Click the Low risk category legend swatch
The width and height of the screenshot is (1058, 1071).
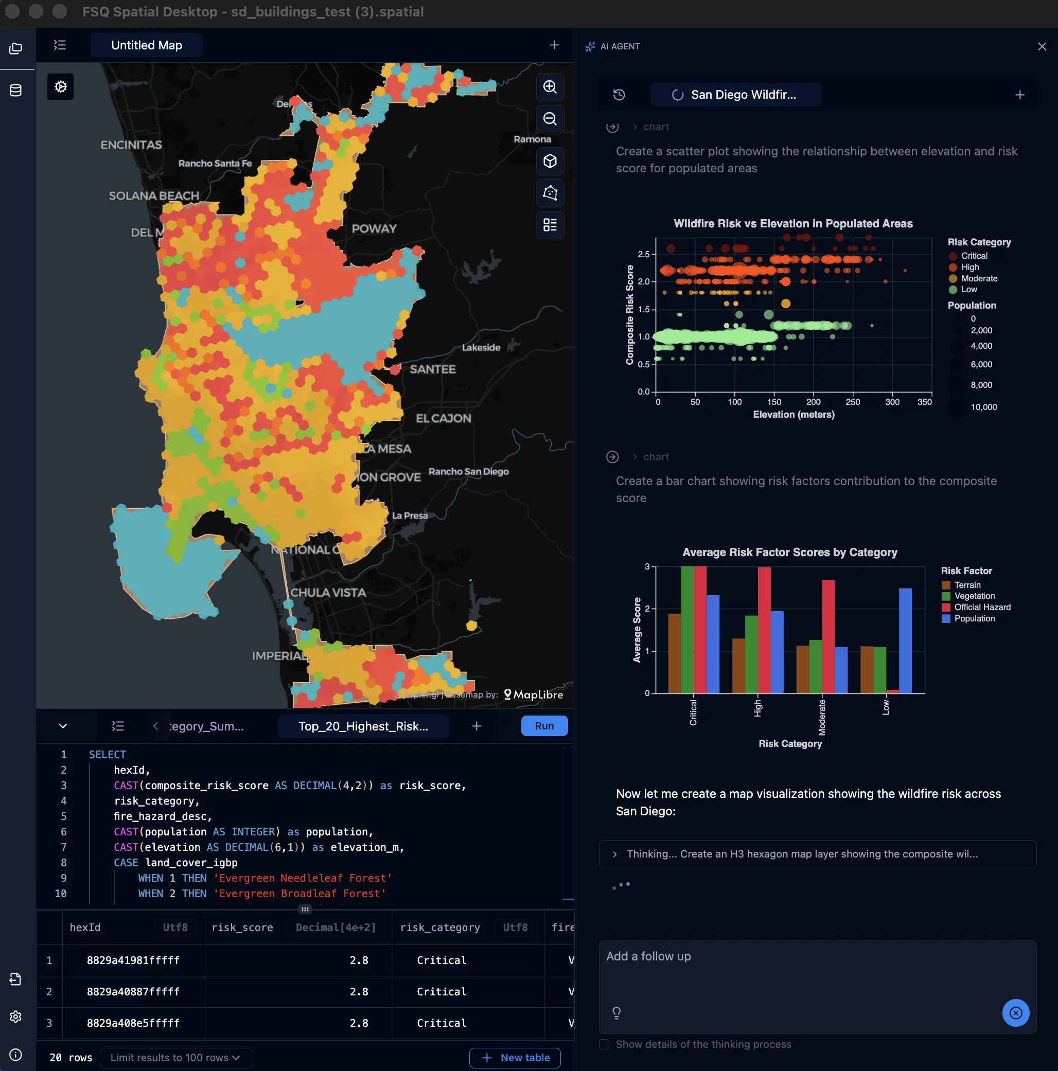[x=953, y=290]
